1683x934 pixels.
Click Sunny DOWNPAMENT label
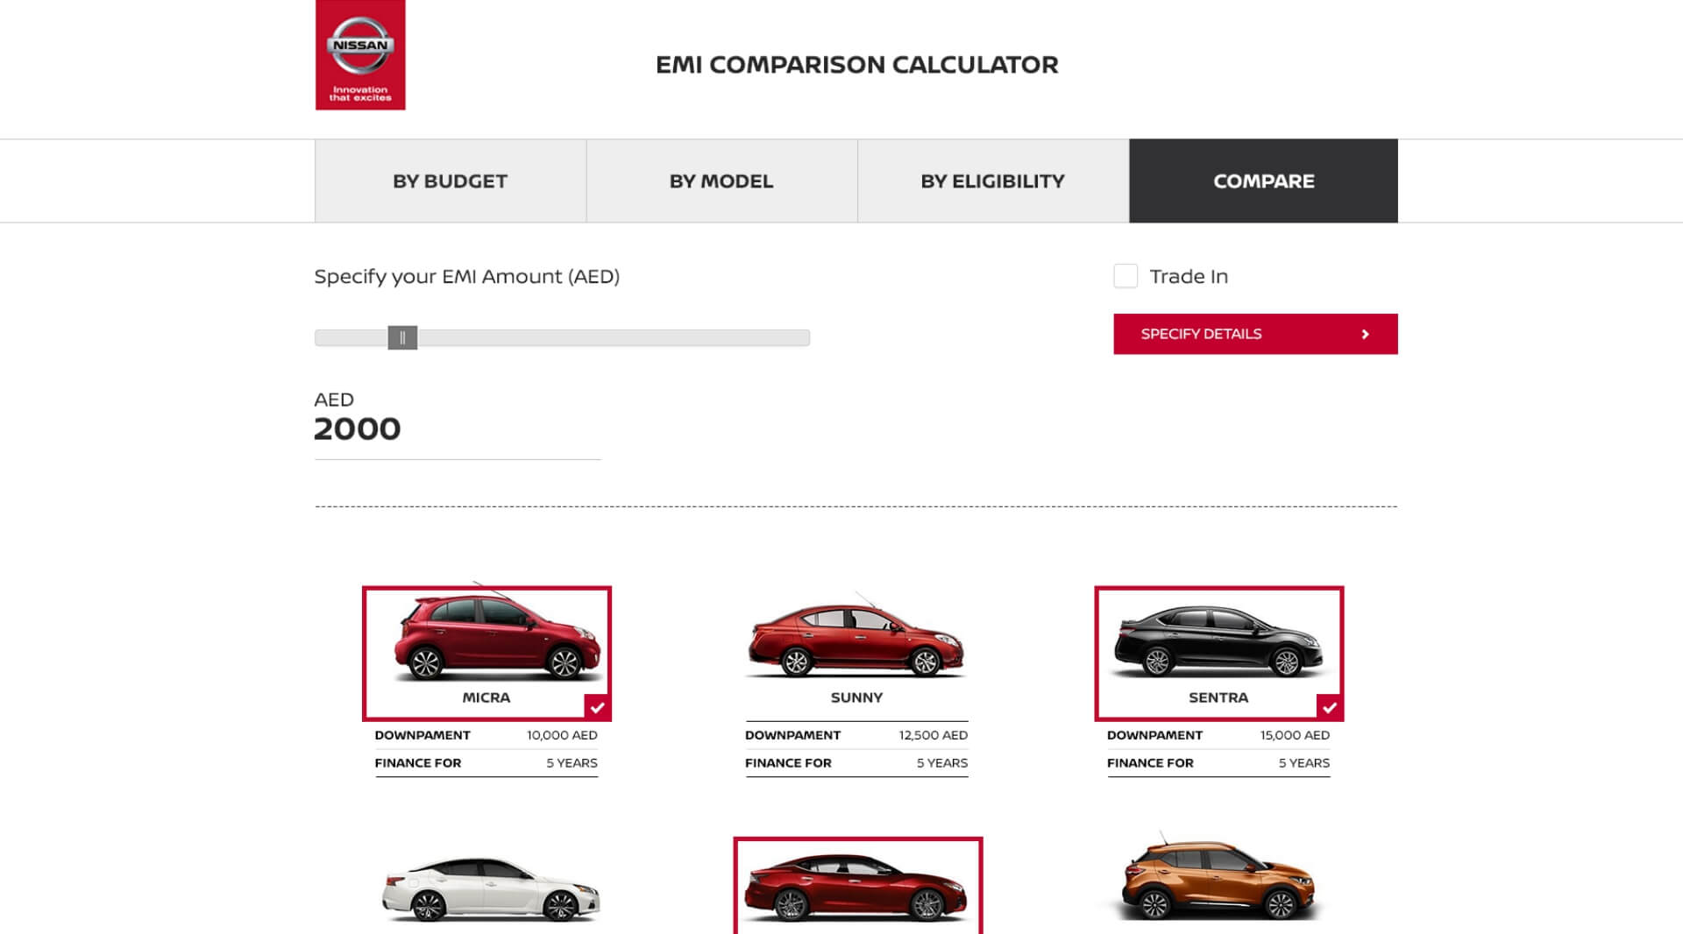click(792, 735)
